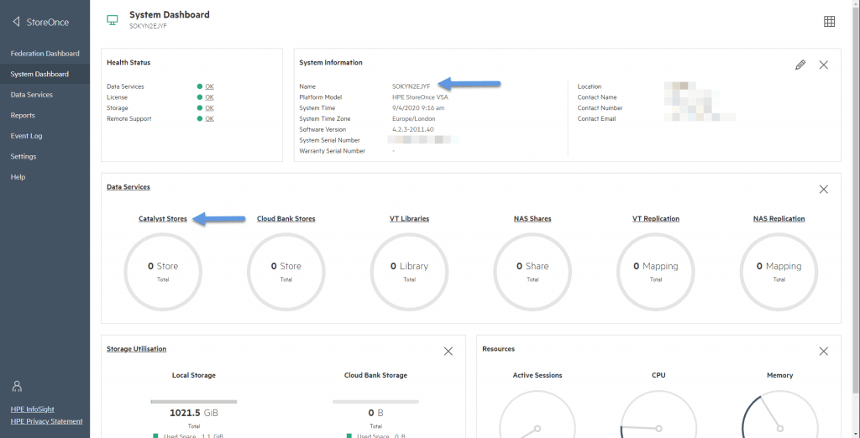Open NAS Replication link
This screenshot has width=860, height=438.
tap(779, 219)
